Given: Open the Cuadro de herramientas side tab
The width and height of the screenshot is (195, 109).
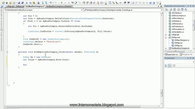Looking at the screenshot, I should [x=2, y=40].
